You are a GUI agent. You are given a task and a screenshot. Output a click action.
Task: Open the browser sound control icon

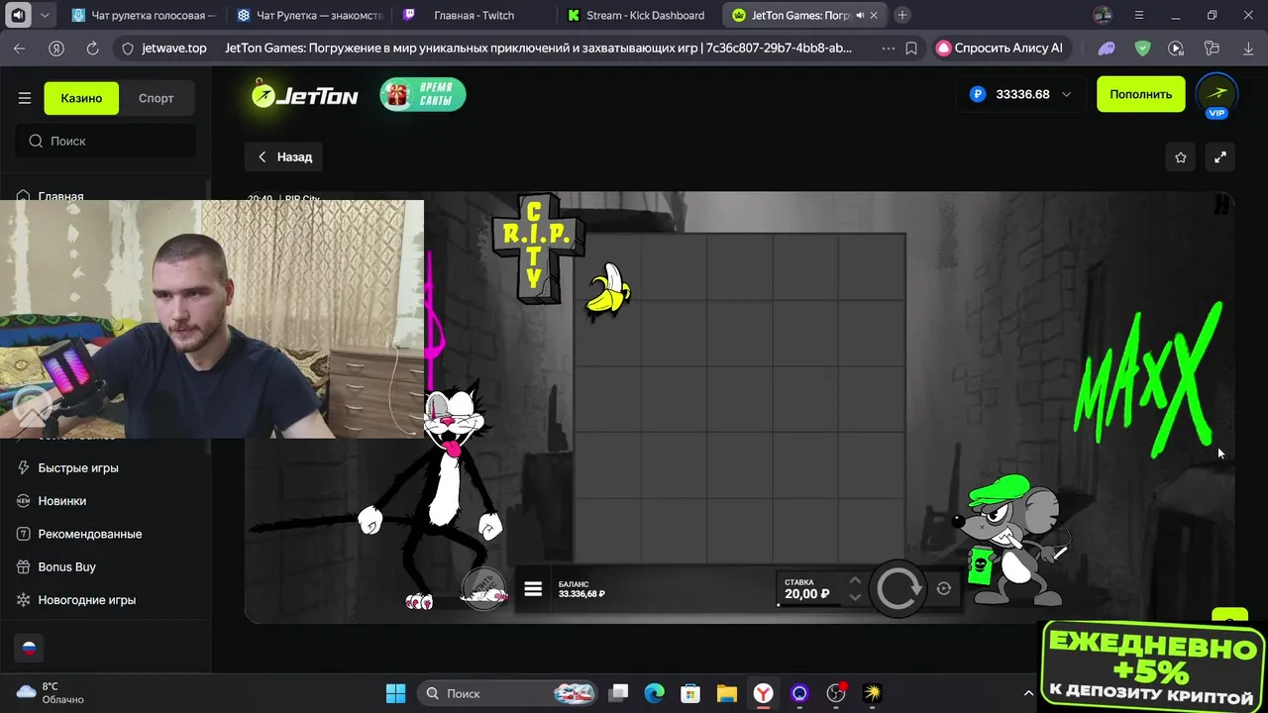[18, 15]
